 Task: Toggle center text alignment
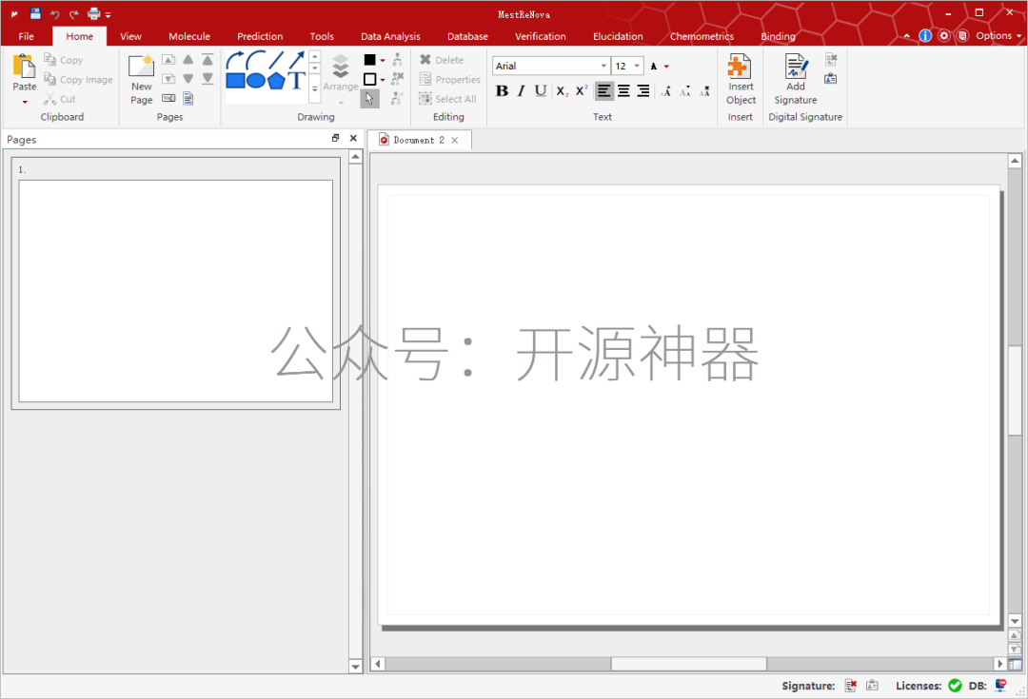(623, 91)
